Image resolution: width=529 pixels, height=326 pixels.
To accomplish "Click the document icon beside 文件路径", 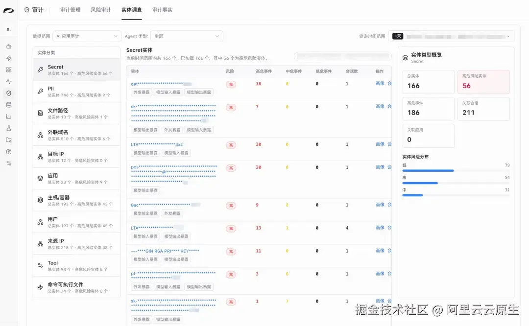I will point(41,113).
